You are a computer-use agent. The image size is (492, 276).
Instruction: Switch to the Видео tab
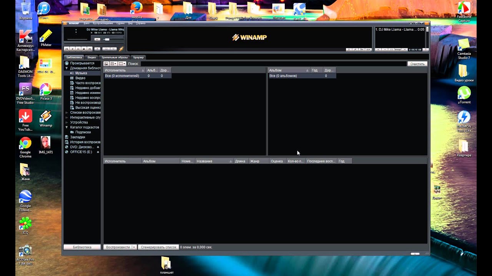(x=92, y=57)
